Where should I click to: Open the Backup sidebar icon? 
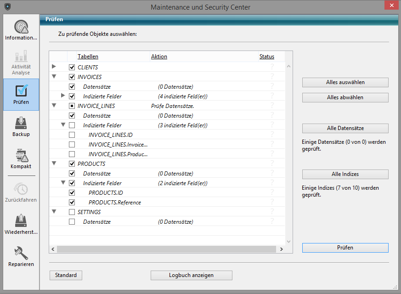pyautogui.click(x=21, y=124)
